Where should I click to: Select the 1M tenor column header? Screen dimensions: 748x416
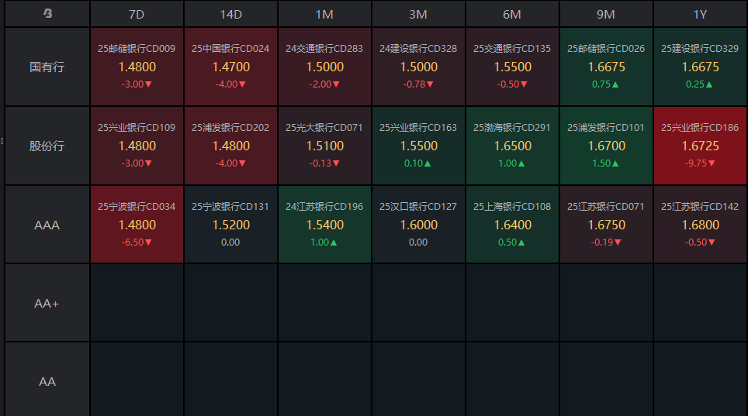click(324, 14)
